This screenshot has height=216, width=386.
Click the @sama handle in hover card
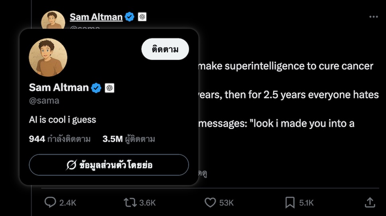point(44,101)
